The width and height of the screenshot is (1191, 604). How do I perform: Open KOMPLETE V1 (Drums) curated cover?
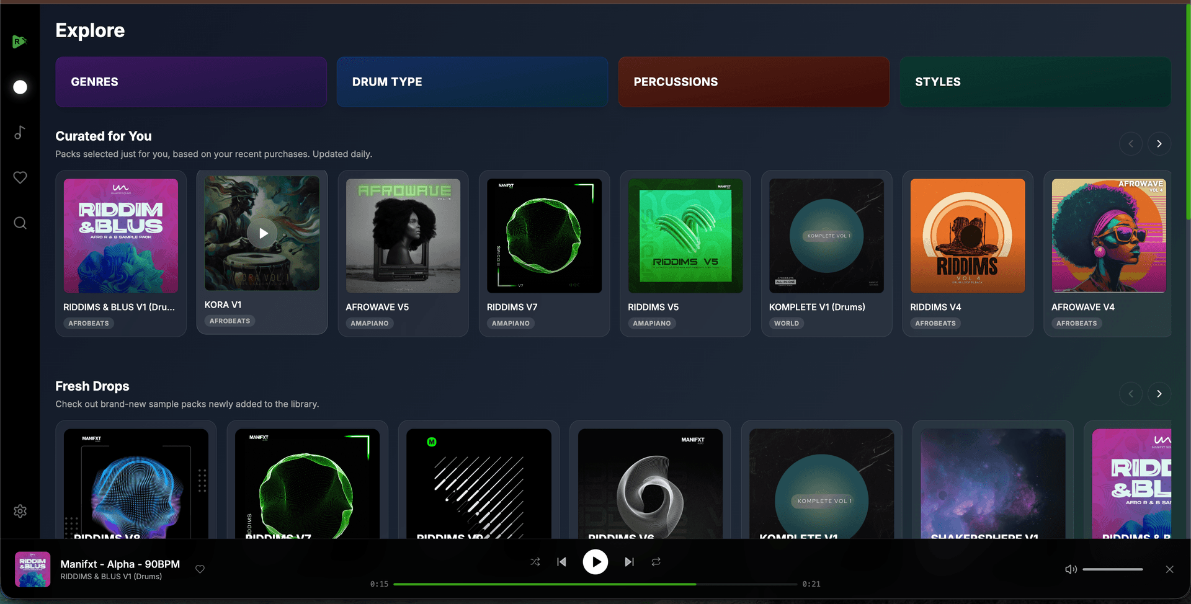click(x=826, y=236)
